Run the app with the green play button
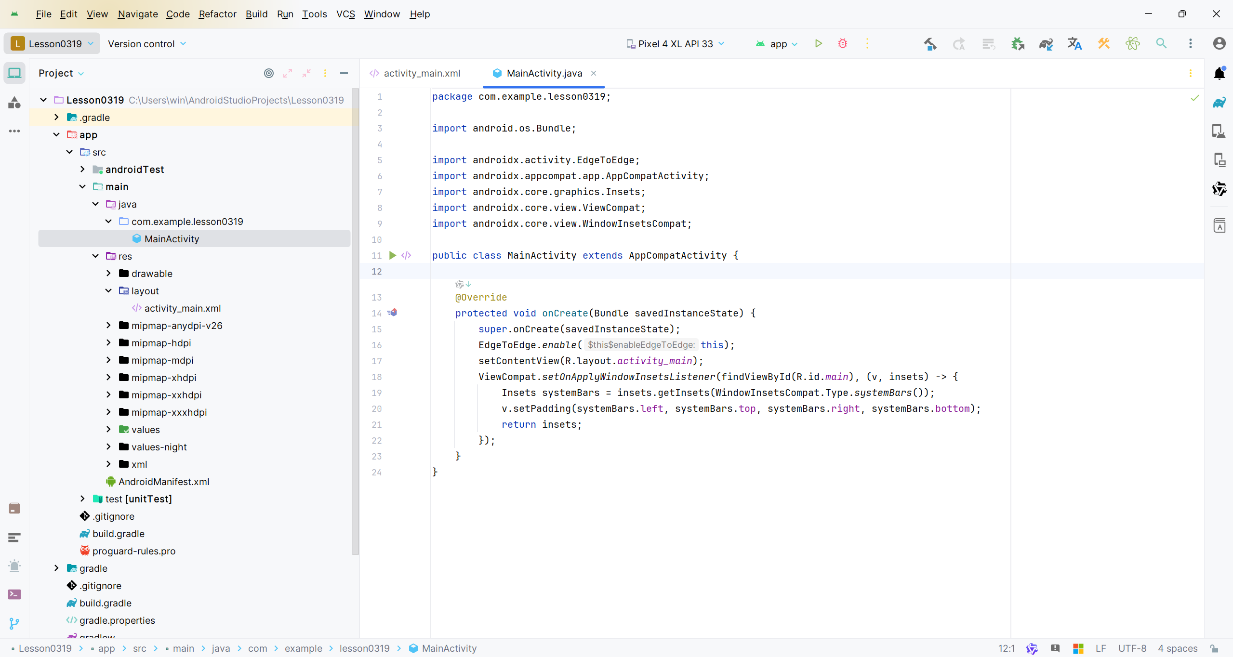1233x657 pixels. click(x=818, y=44)
